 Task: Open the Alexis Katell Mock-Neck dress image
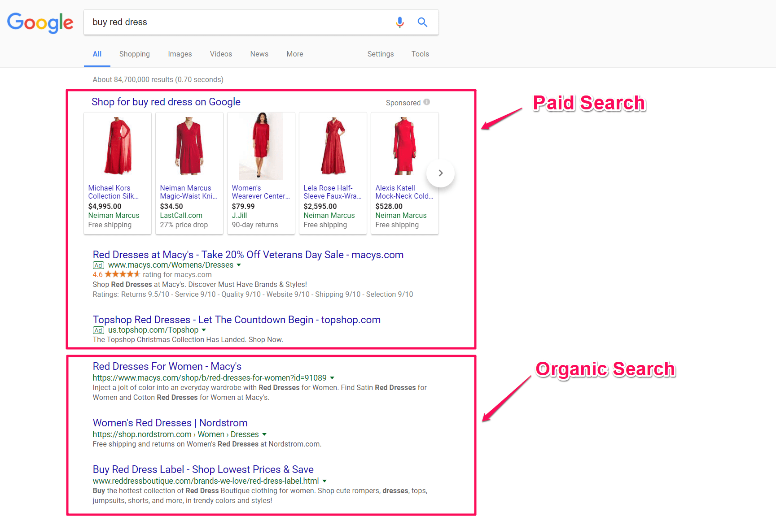pos(405,146)
